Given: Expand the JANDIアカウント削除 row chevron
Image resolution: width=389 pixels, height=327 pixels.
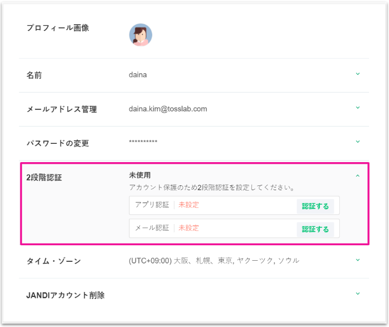Looking at the screenshot, I should pyautogui.click(x=358, y=294).
